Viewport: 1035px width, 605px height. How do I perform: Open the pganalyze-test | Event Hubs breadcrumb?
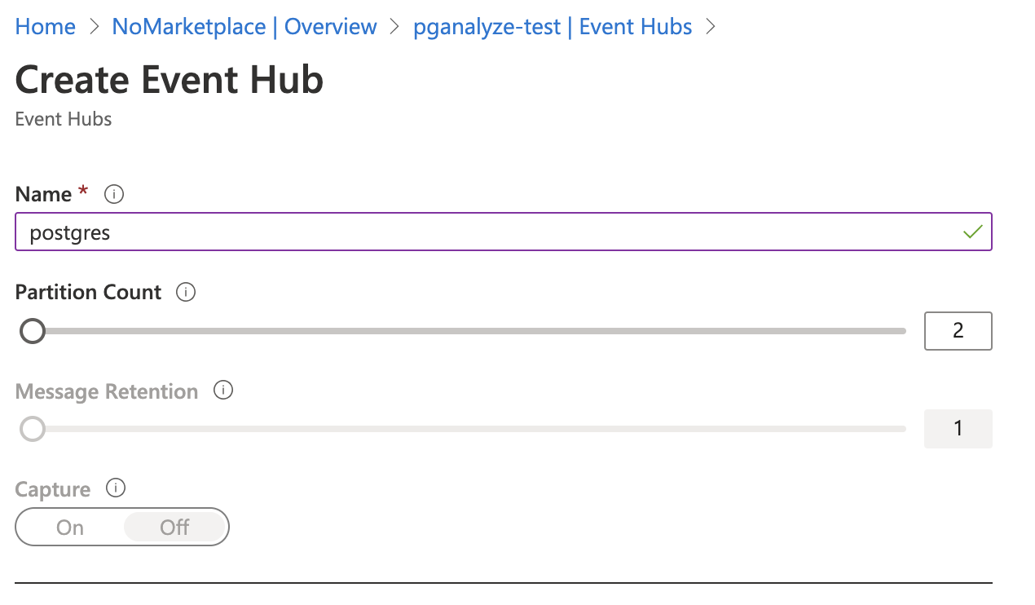(553, 27)
